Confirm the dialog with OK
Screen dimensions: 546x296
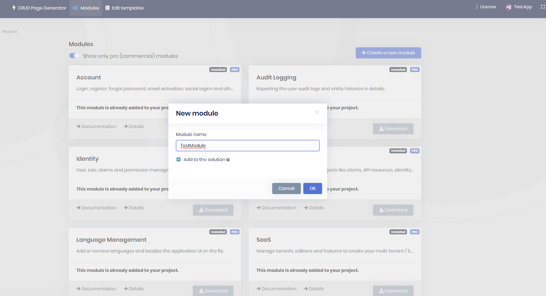pos(313,189)
